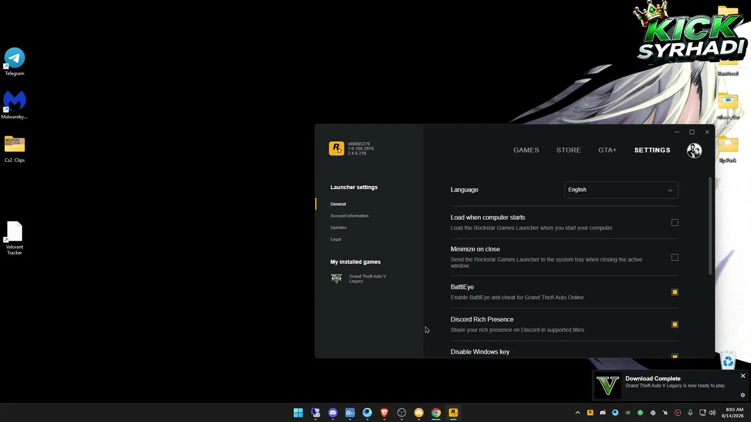Image resolution: width=751 pixels, height=422 pixels.
Task: Click the Discord icon in system tray
Action: click(x=603, y=413)
